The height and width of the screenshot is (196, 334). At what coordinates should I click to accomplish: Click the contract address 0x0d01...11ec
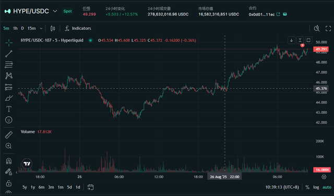[261, 15]
